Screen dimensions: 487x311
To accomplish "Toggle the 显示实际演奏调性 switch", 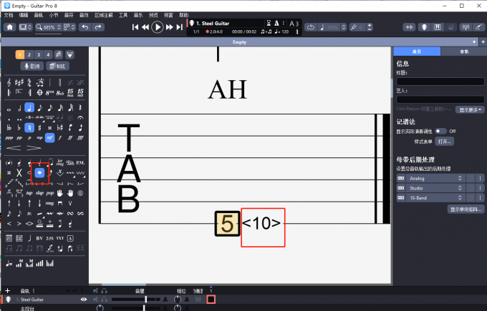I will click(440, 132).
